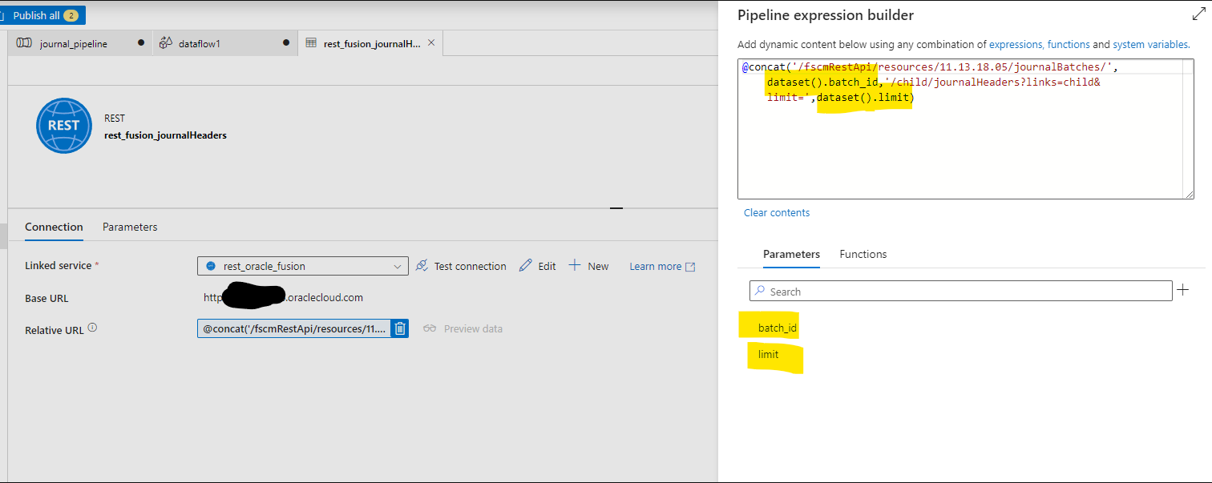Click the dataflow icon on dataflow1 tab
This screenshot has height=483, width=1212.
pyautogui.click(x=168, y=43)
